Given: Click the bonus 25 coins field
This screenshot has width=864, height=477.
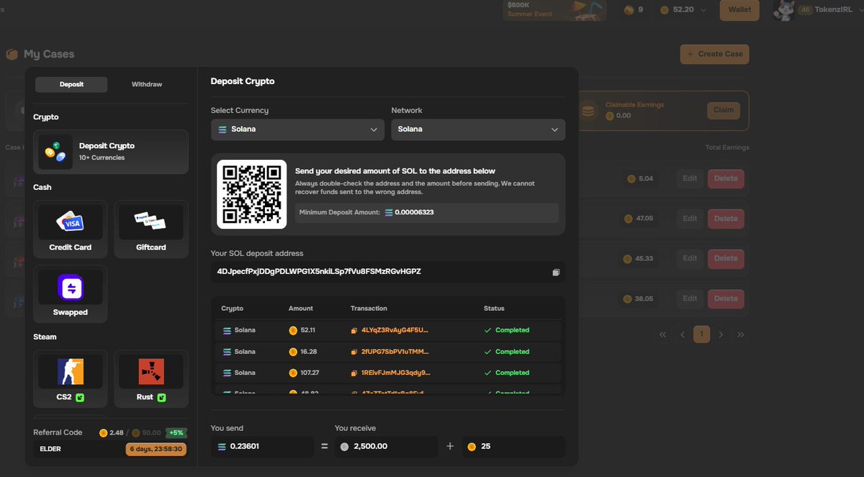Looking at the screenshot, I should coord(513,446).
